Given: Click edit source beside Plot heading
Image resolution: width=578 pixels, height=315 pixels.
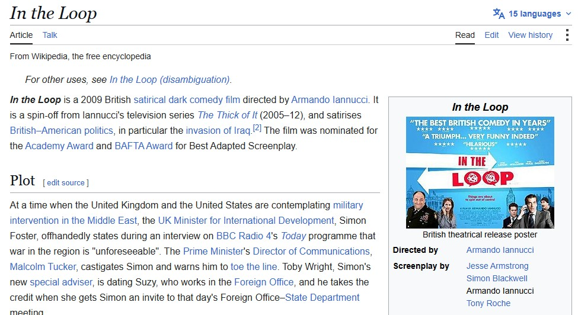Looking at the screenshot, I should pos(66,182).
